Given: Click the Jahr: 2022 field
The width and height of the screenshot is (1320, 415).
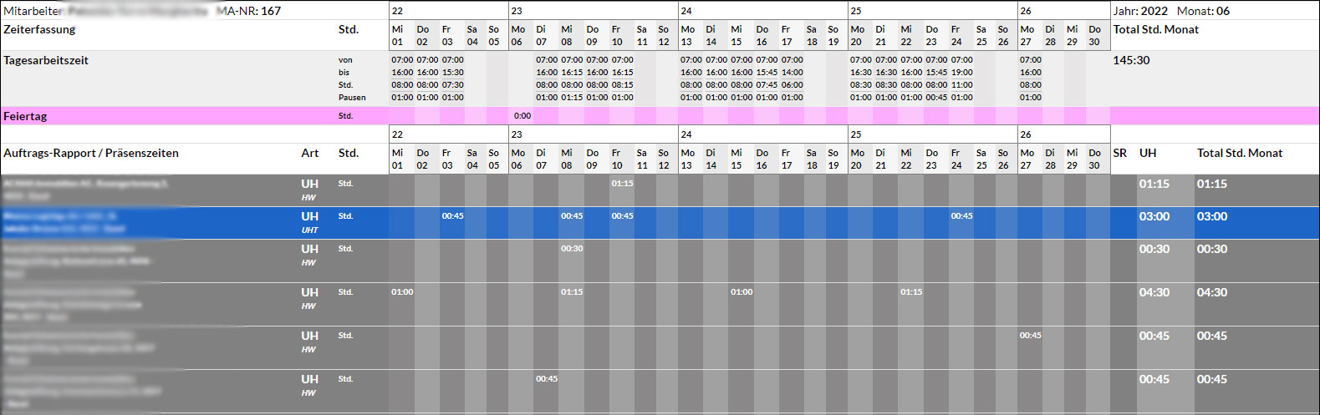Looking at the screenshot, I should pyautogui.click(x=1140, y=11).
